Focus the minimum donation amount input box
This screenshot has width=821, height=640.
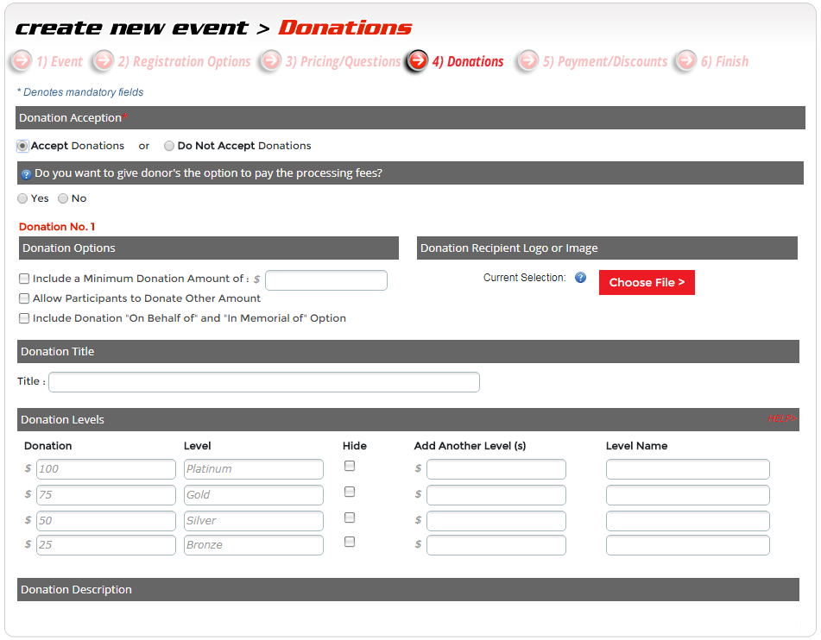[326, 280]
